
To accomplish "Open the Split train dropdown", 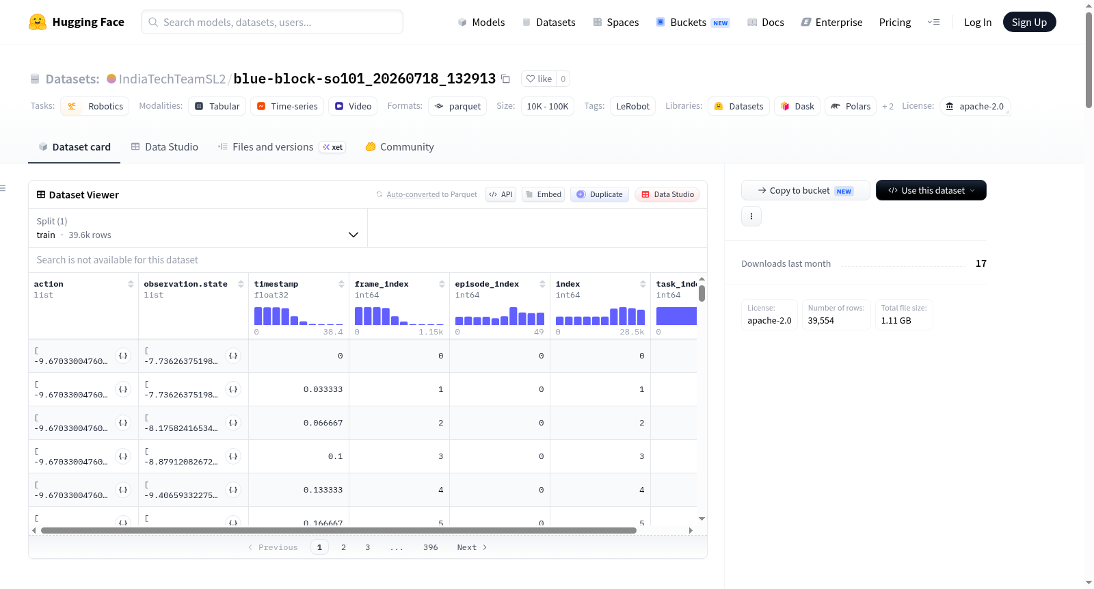I will 198,228.
